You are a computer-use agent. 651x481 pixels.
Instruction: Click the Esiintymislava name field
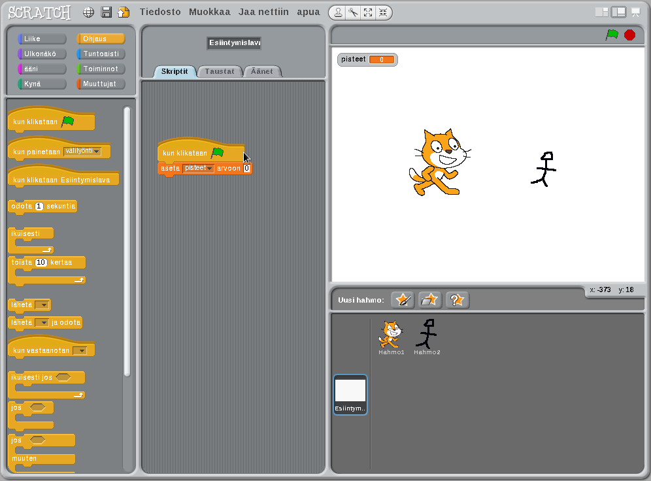[x=234, y=42]
